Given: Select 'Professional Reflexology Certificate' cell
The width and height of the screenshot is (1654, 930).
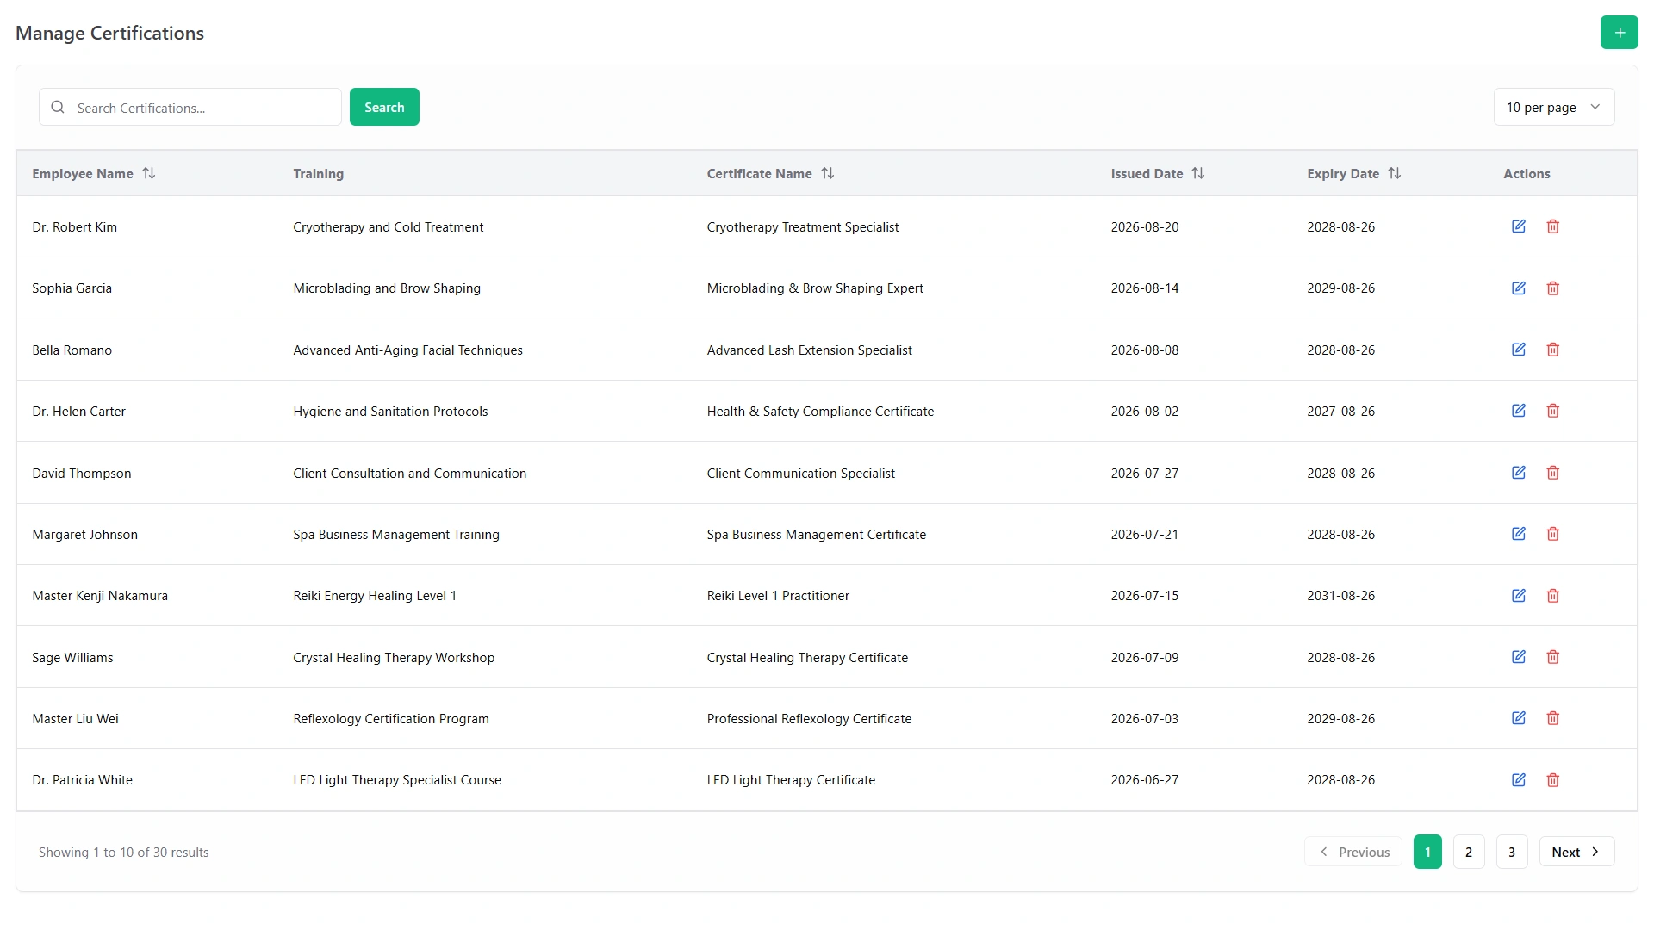Looking at the screenshot, I should point(809,719).
